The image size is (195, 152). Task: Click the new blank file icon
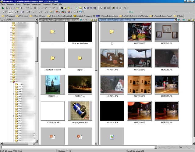pos(21,8)
